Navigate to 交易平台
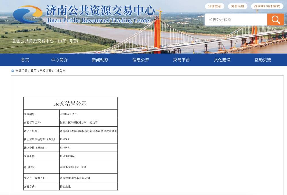 pos(181,60)
